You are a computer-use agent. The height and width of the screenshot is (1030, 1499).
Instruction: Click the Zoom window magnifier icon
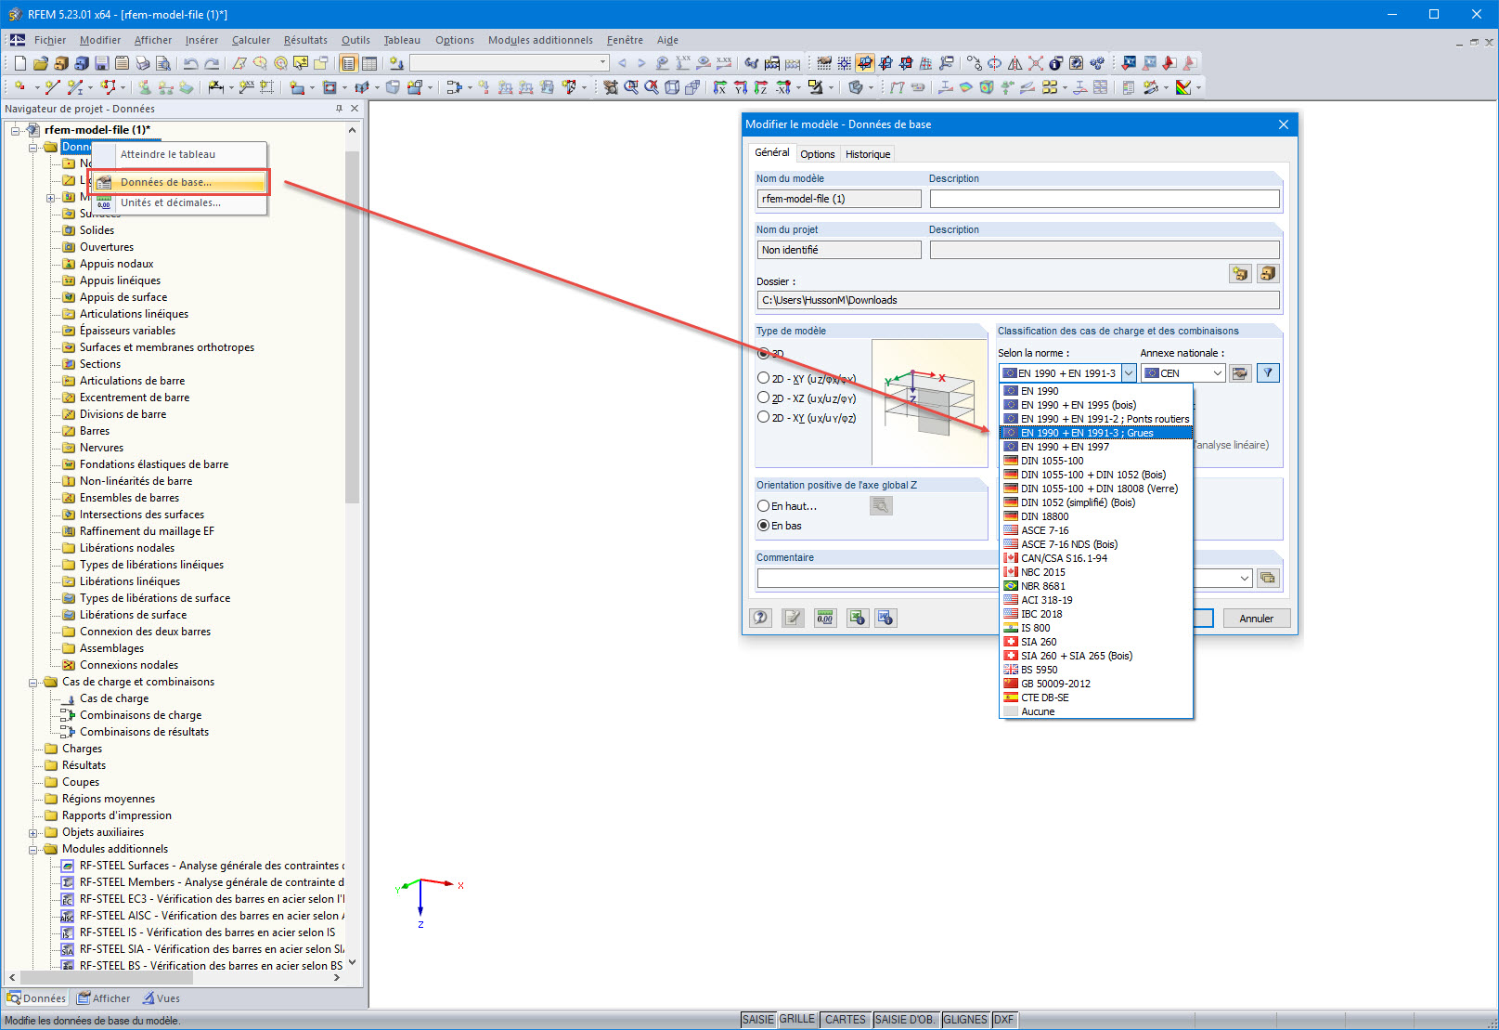tap(631, 87)
